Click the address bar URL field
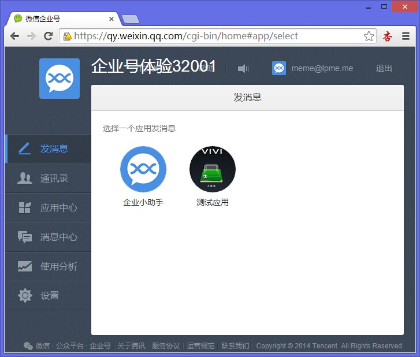Screen dimensions: 420x357 (217, 36)
